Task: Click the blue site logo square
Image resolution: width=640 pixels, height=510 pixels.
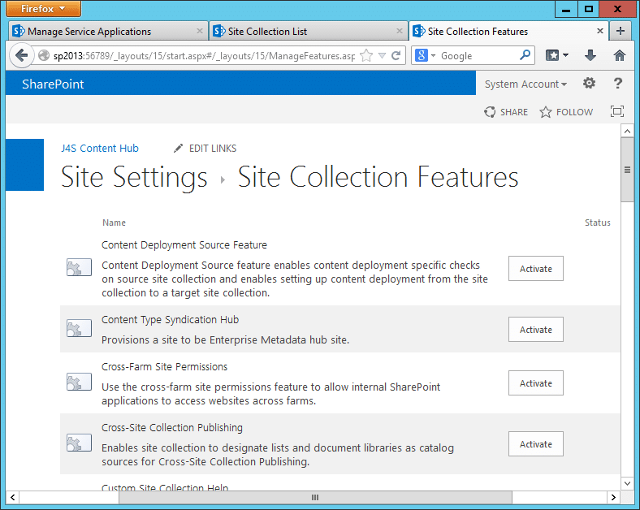Action: pyautogui.click(x=25, y=165)
